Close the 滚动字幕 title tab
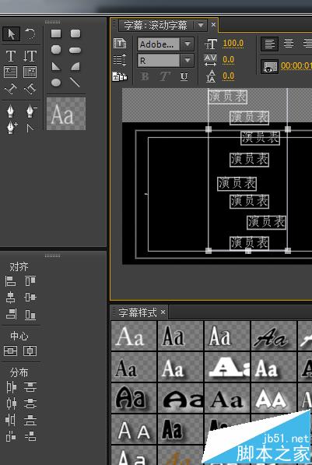The image size is (312, 465). (x=213, y=25)
